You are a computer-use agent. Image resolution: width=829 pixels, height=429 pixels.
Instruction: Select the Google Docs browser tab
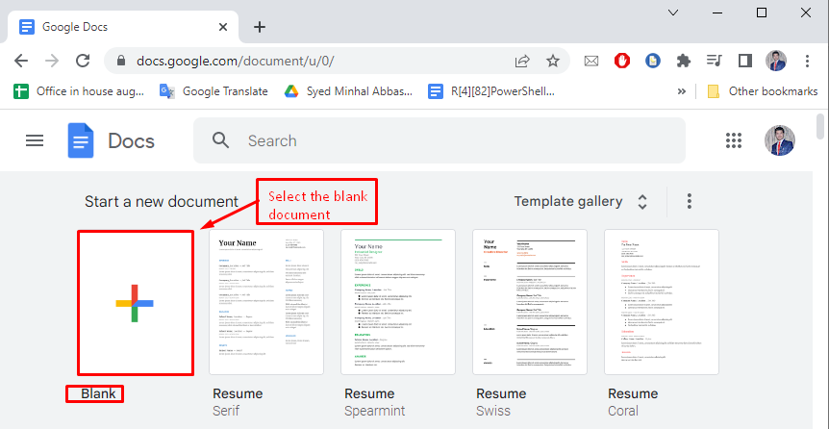click(x=123, y=27)
